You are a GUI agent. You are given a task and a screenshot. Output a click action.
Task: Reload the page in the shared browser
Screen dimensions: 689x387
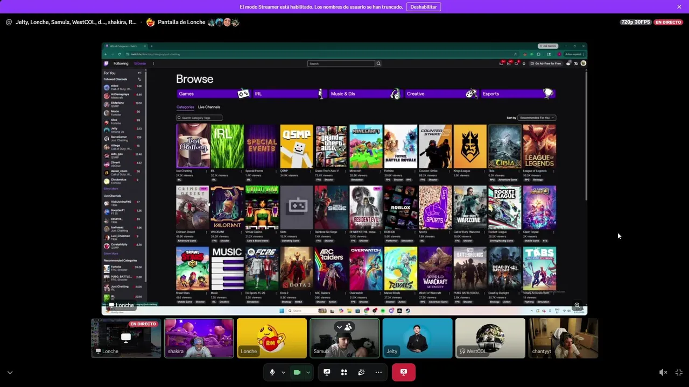click(x=119, y=54)
